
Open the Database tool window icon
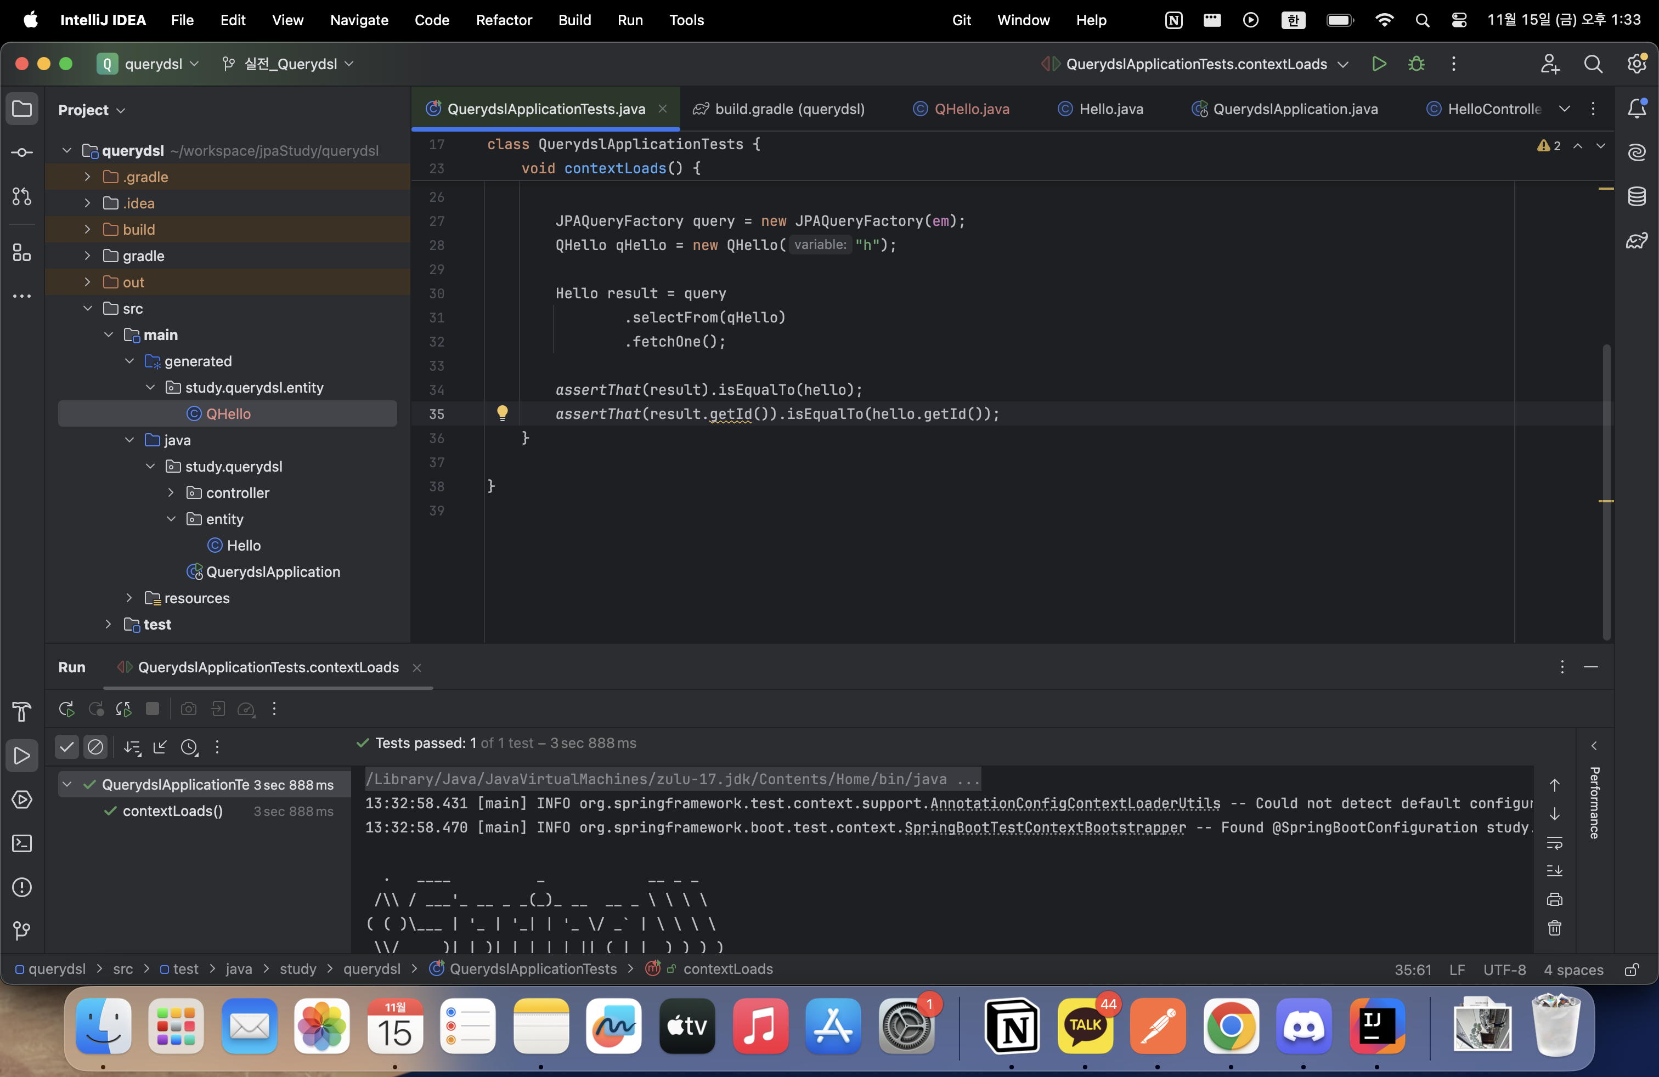click(x=1637, y=196)
